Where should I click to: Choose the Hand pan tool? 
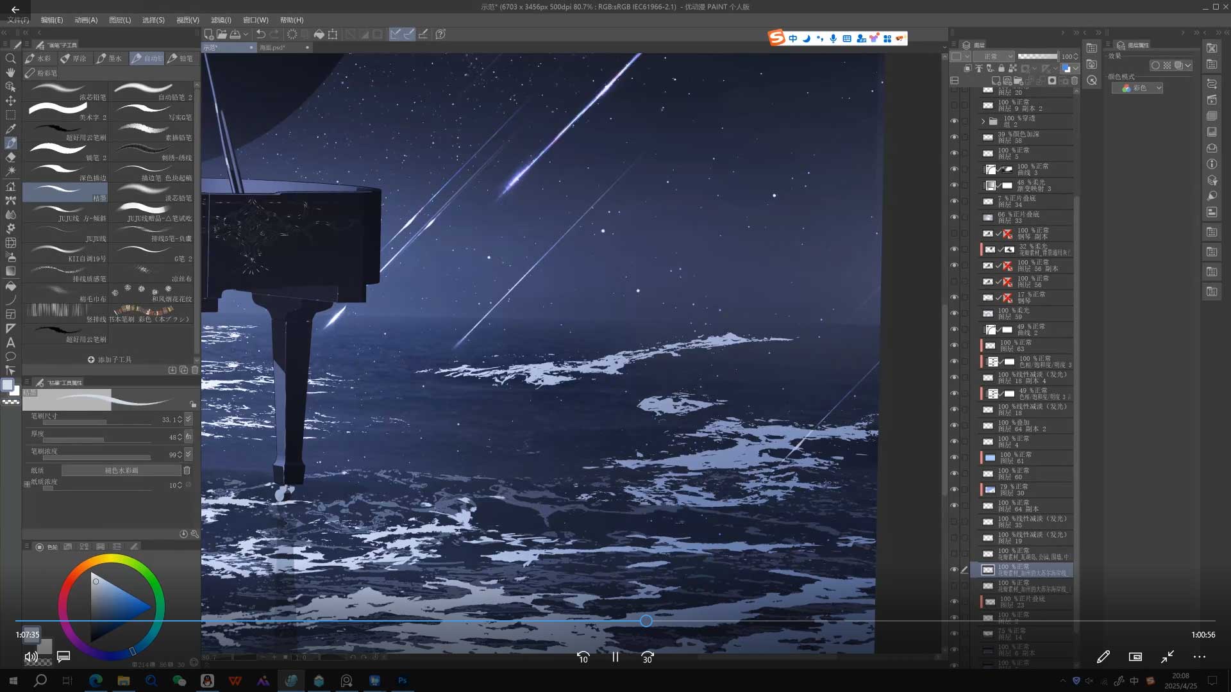pyautogui.click(x=10, y=72)
